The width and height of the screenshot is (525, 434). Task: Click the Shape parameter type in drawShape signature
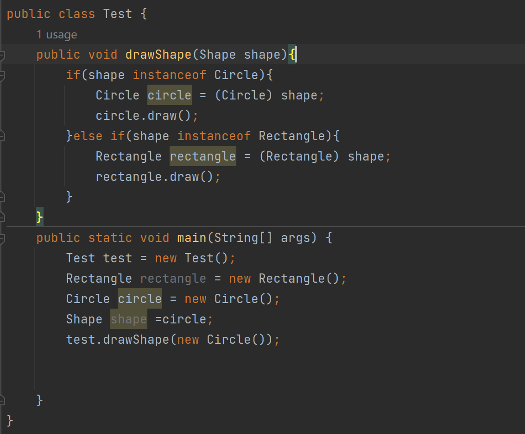tap(217, 54)
